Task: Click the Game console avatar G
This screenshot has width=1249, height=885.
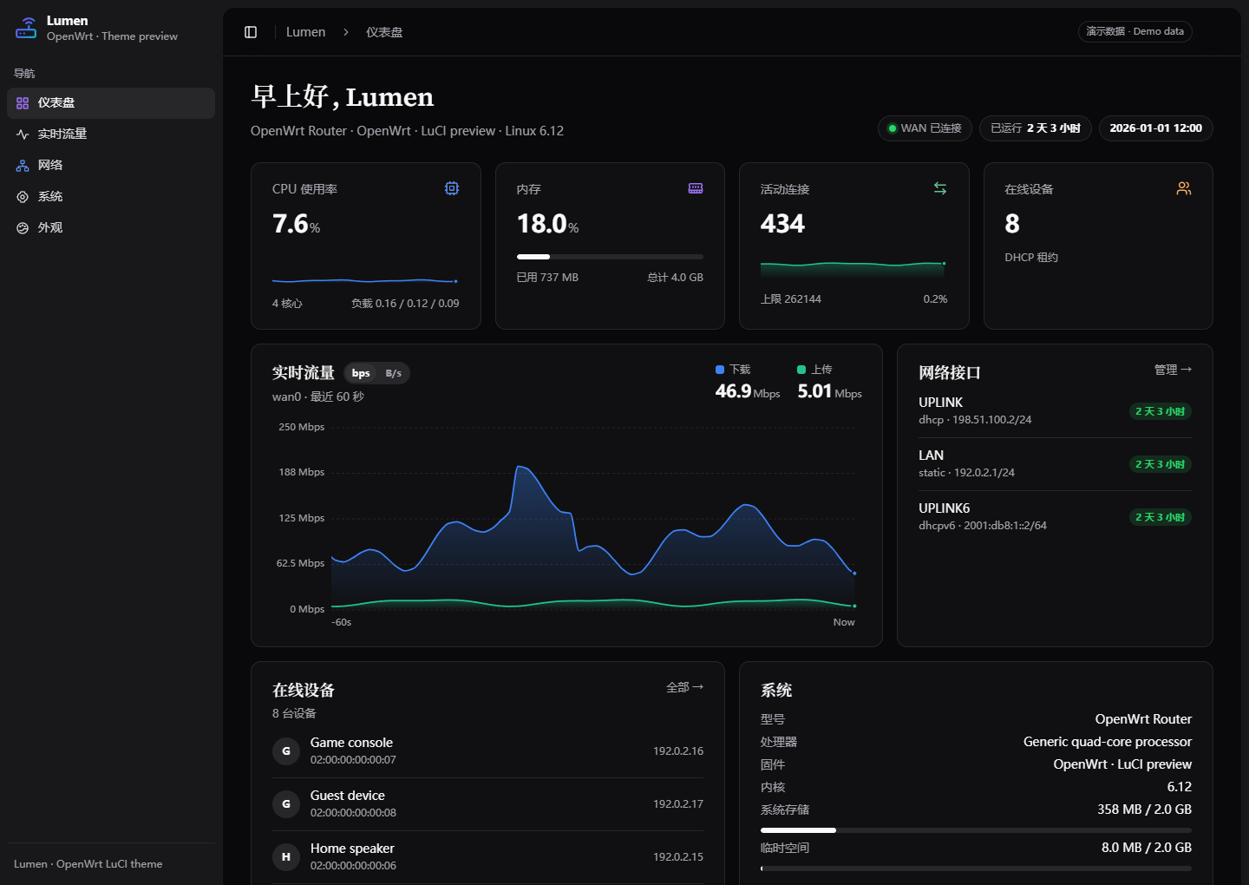Action: click(286, 751)
